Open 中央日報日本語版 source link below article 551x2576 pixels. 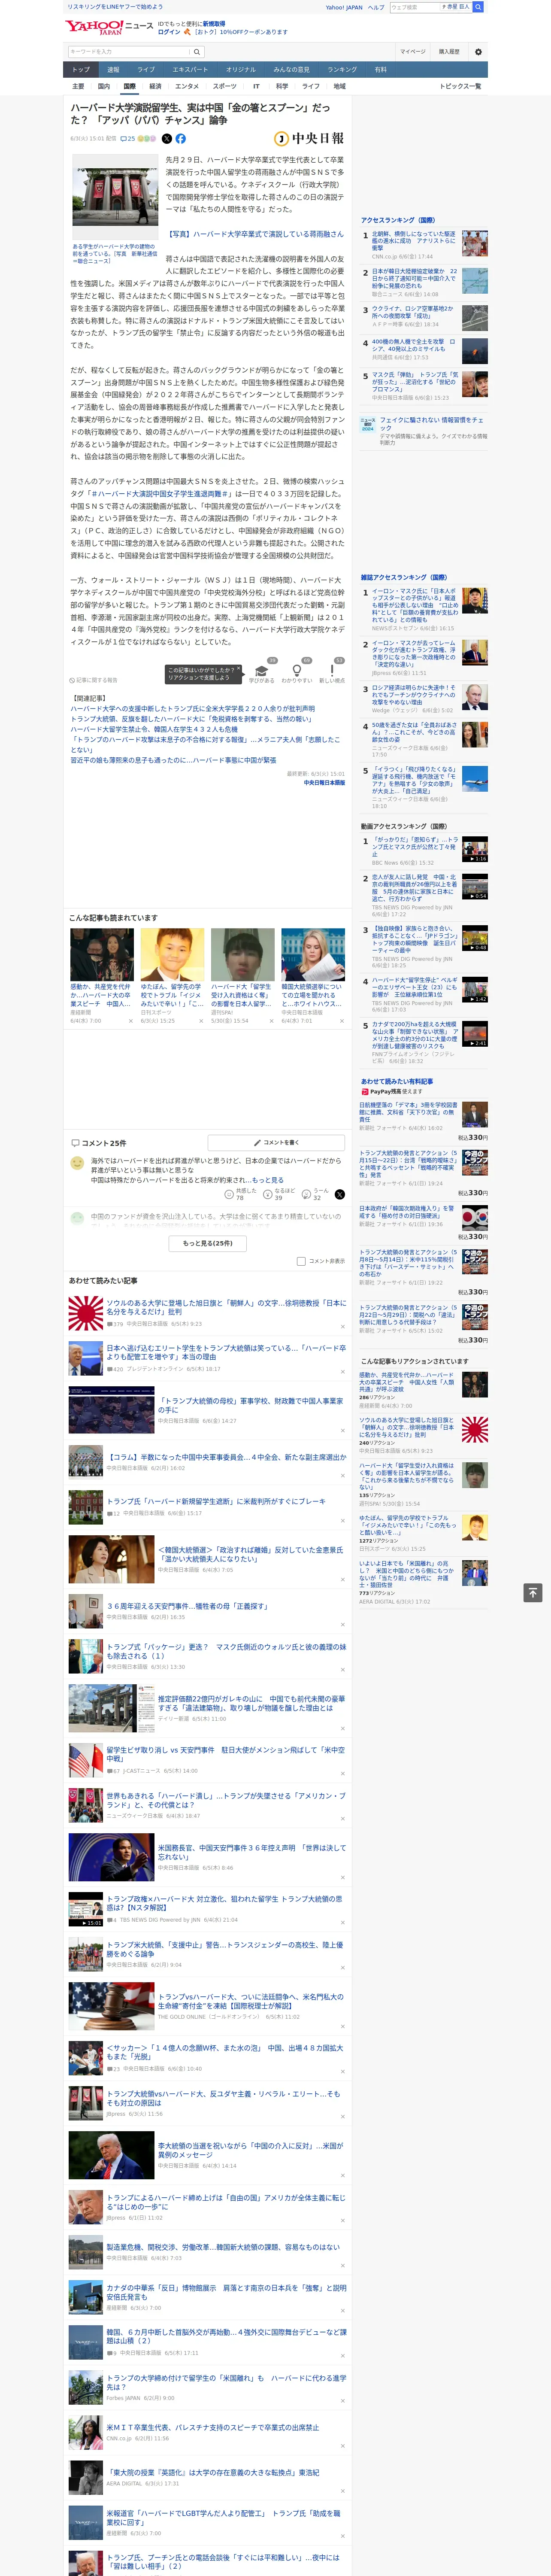coord(324,783)
